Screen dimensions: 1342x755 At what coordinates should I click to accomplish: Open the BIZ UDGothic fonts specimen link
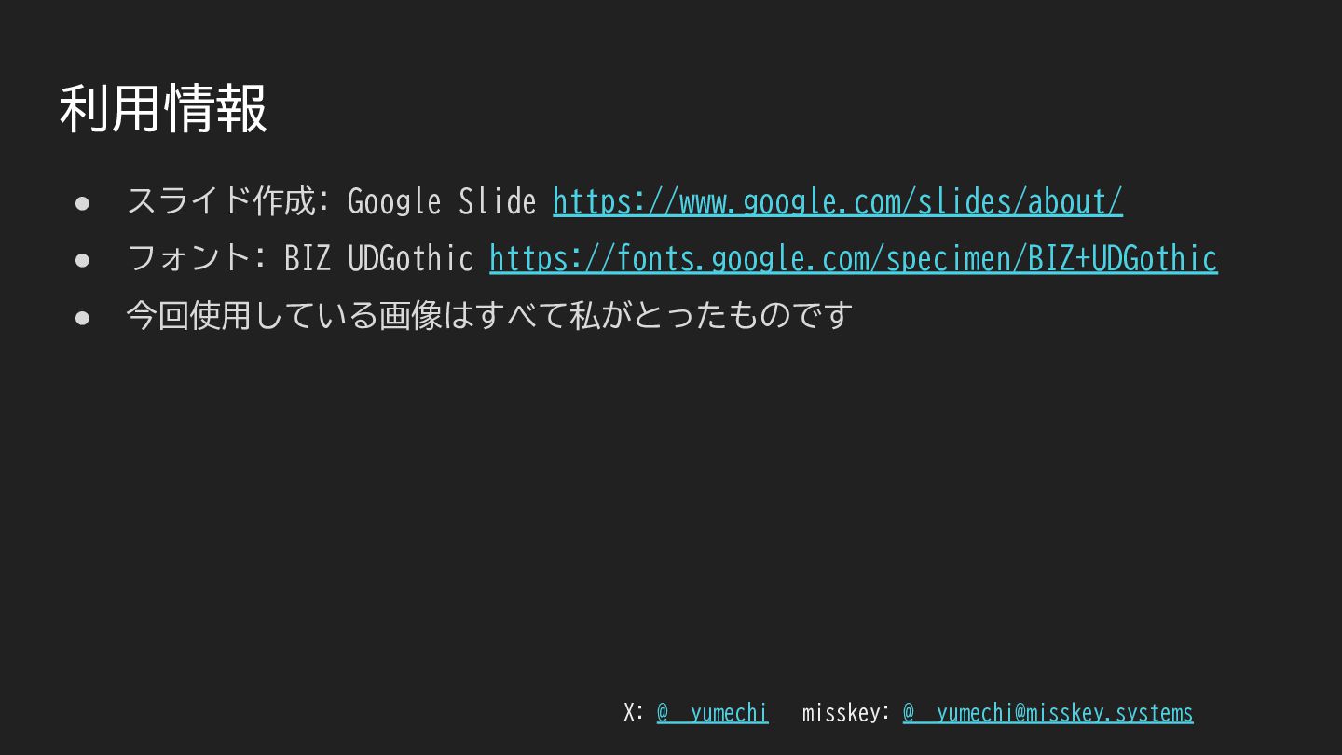pyautogui.click(x=853, y=258)
